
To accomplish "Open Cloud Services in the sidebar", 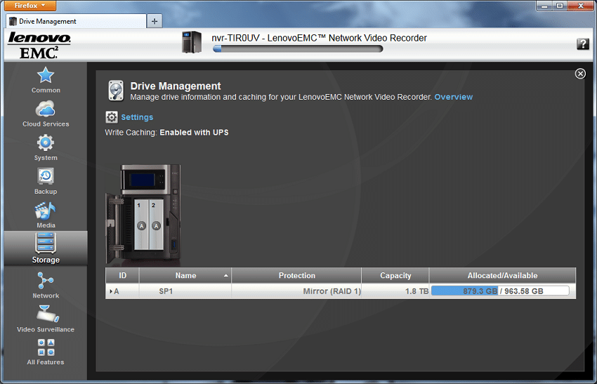I will 46,114.
